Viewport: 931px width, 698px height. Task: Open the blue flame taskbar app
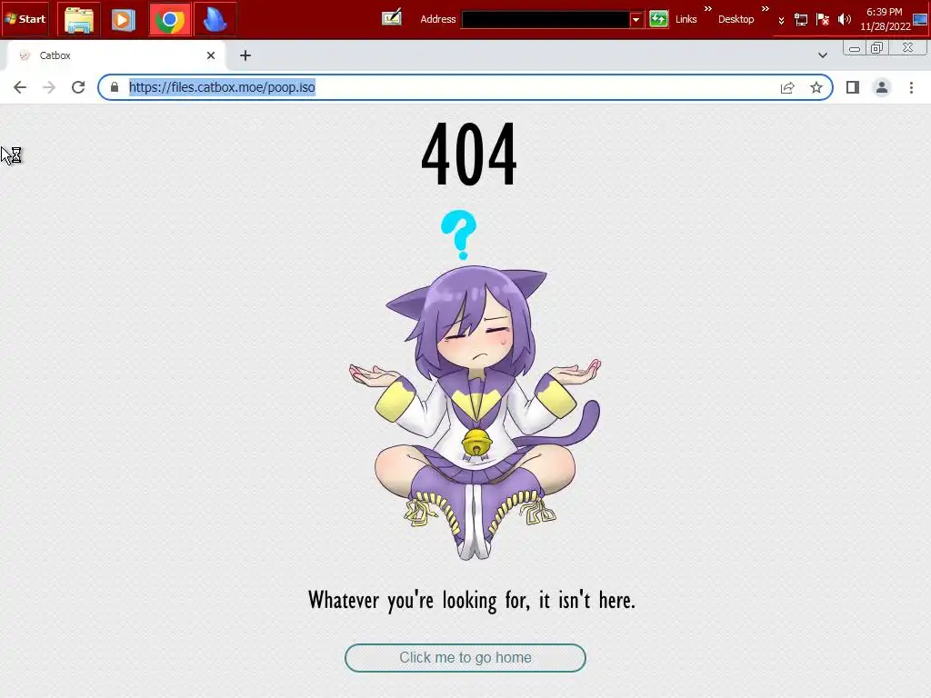(x=215, y=20)
